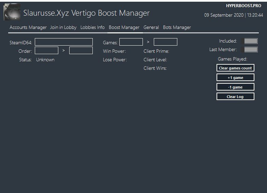Click the Win Power label

pyautogui.click(x=115, y=51)
